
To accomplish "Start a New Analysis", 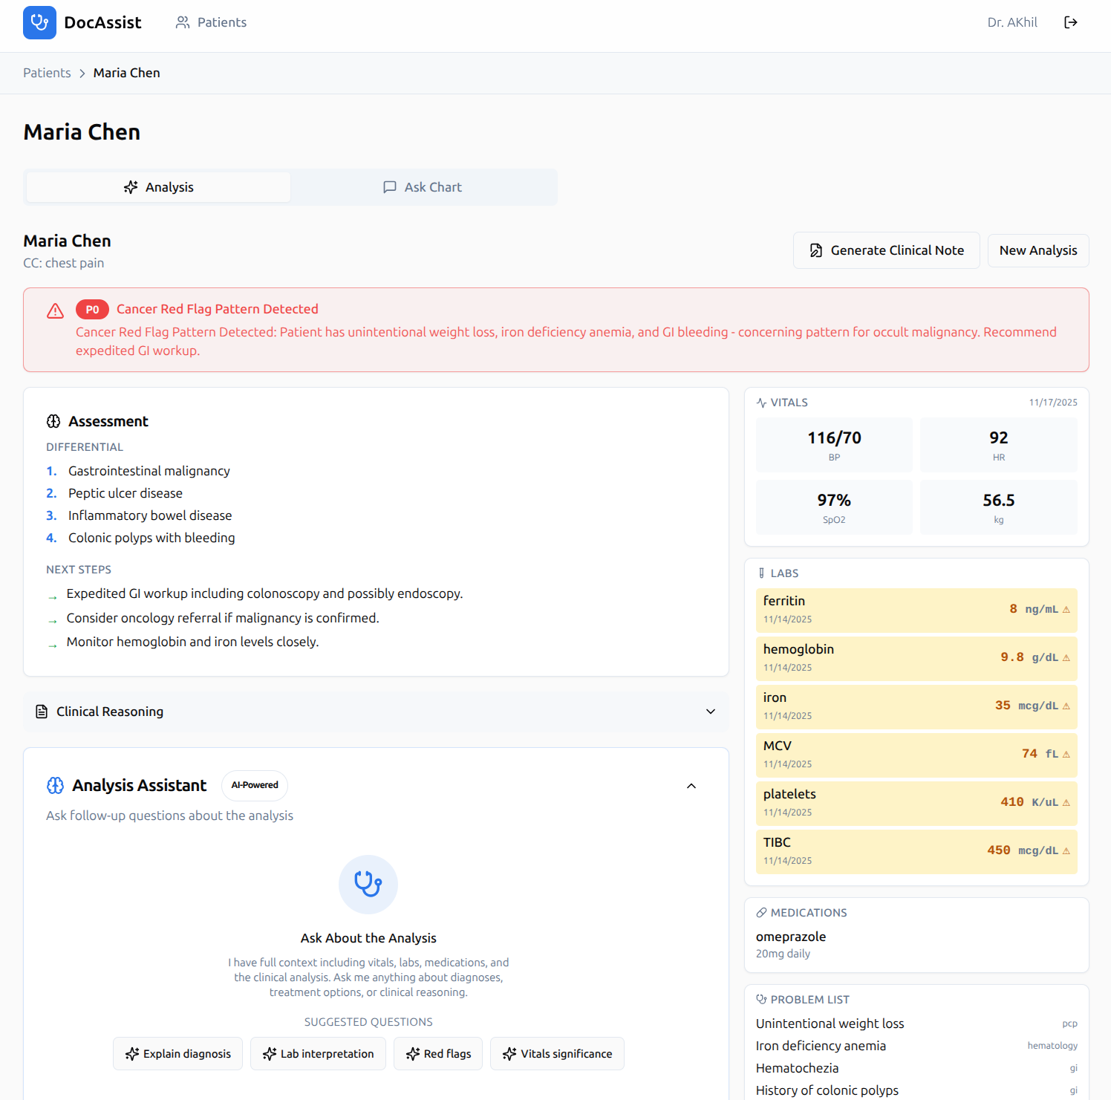I will pyautogui.click(x=1037, y=250).
